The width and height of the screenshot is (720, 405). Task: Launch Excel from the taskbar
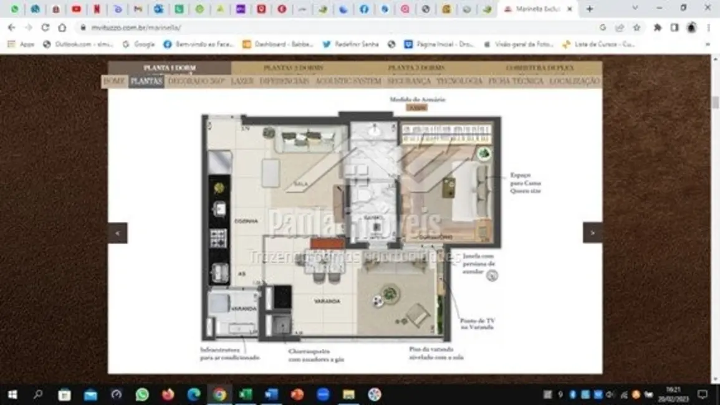[x=246, y=394]
